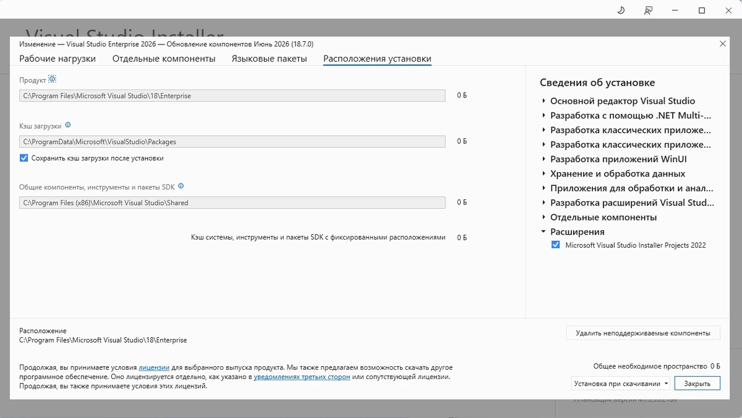742x418 pixels.
Task: Click the Продукт path field
Action: 232,96
